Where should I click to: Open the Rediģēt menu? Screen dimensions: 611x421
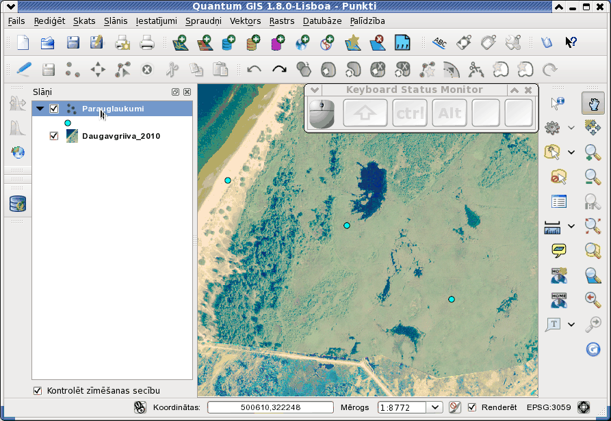(49, 21)
